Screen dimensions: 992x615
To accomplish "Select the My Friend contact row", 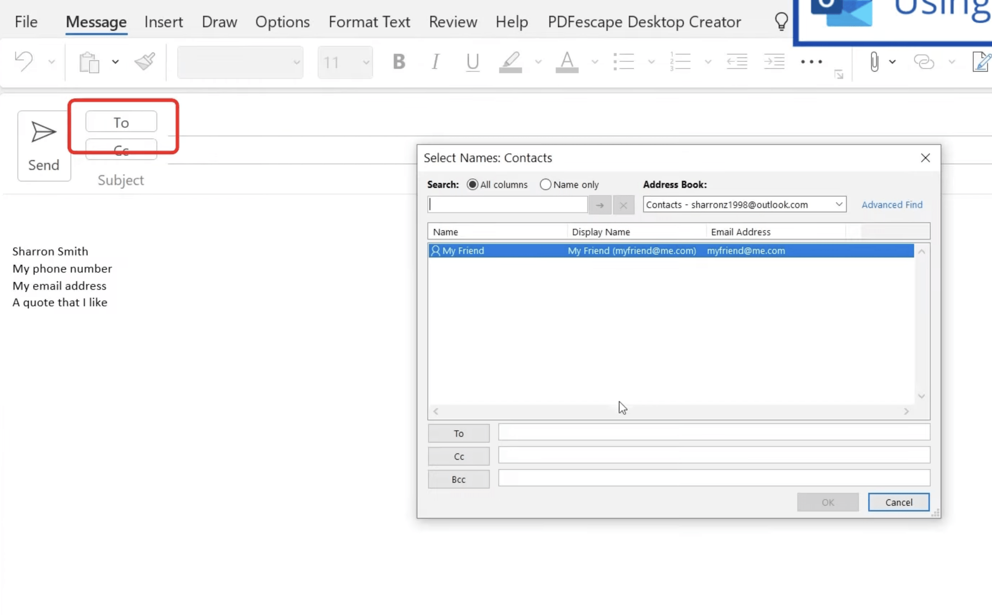I will pos(671,251).
